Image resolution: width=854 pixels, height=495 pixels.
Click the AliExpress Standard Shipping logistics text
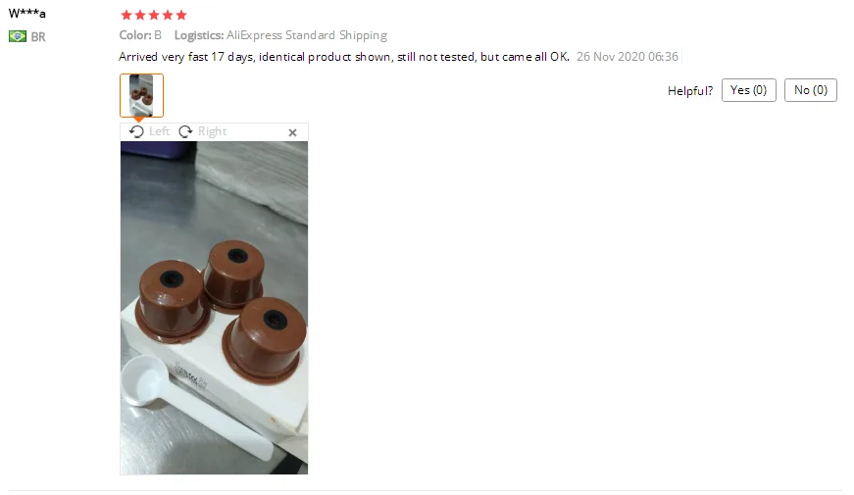point(307,35)
